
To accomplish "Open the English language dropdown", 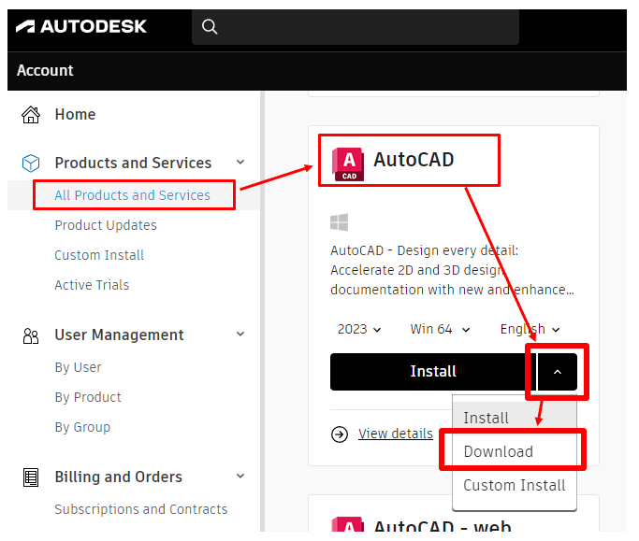I will tap(530, 329).
